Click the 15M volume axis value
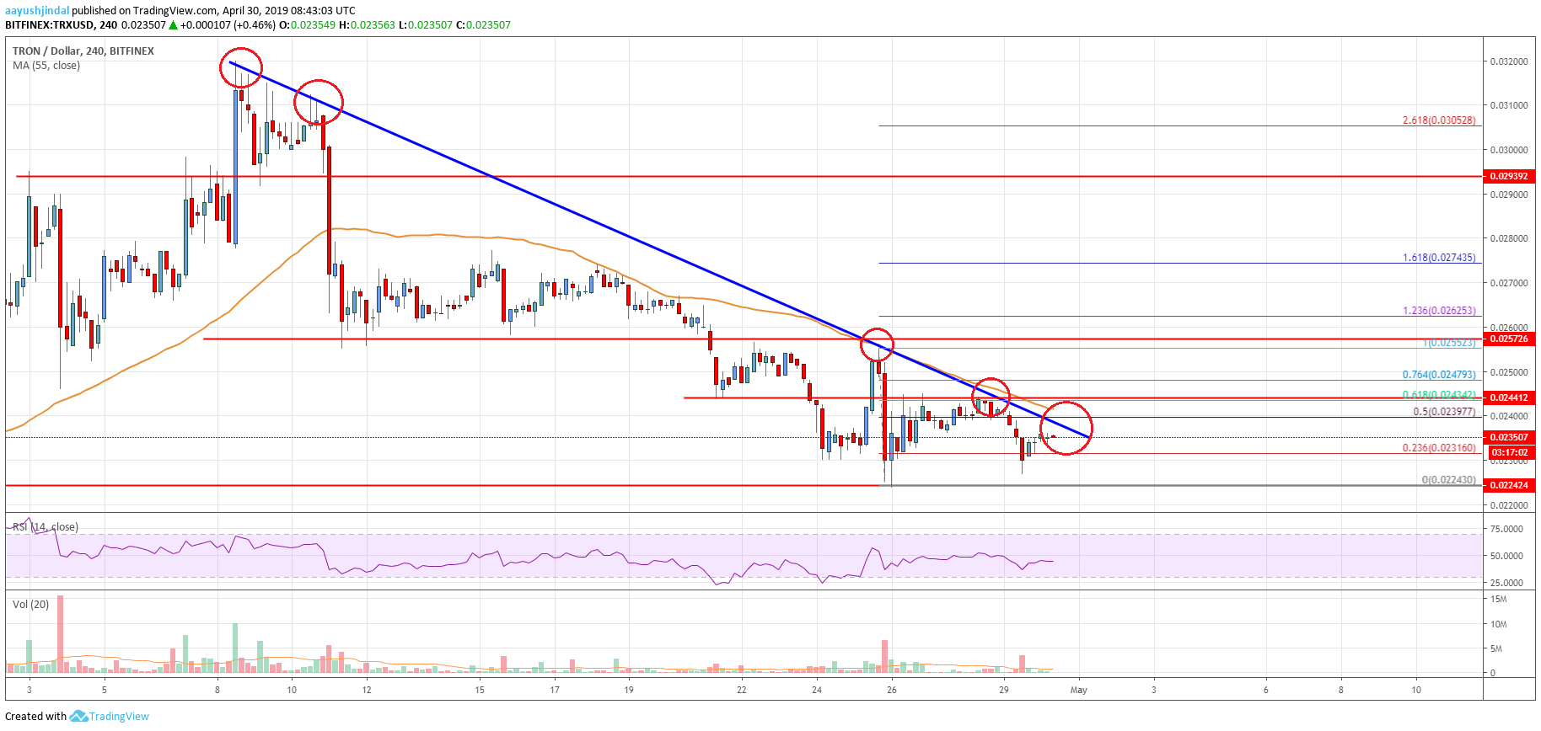Image resolution: width=1541 pixels, height=731 pixels. (x=1499, y=599)
